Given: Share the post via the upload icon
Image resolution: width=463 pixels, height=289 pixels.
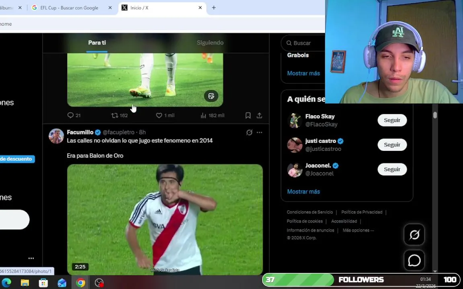Looking at the screenshot, I should coord(259,115).
